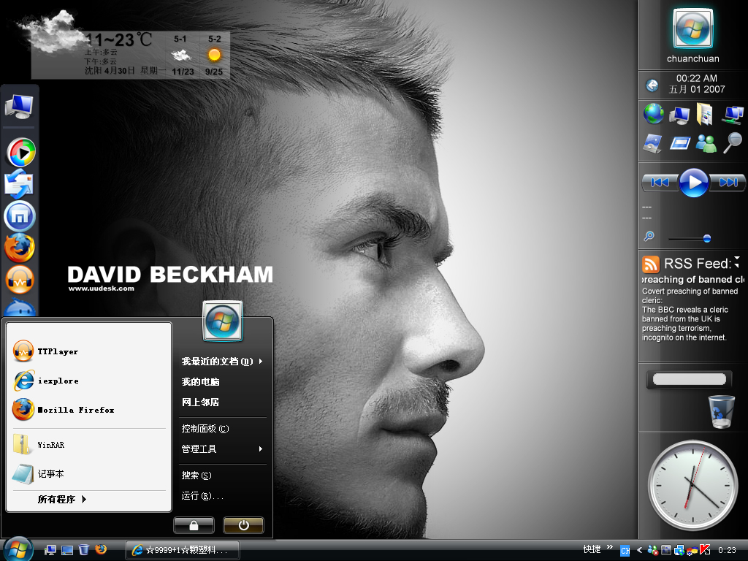Click small magnifier icon under media player
The width and height of the screenshot is (748, 561).
point(649,236)
